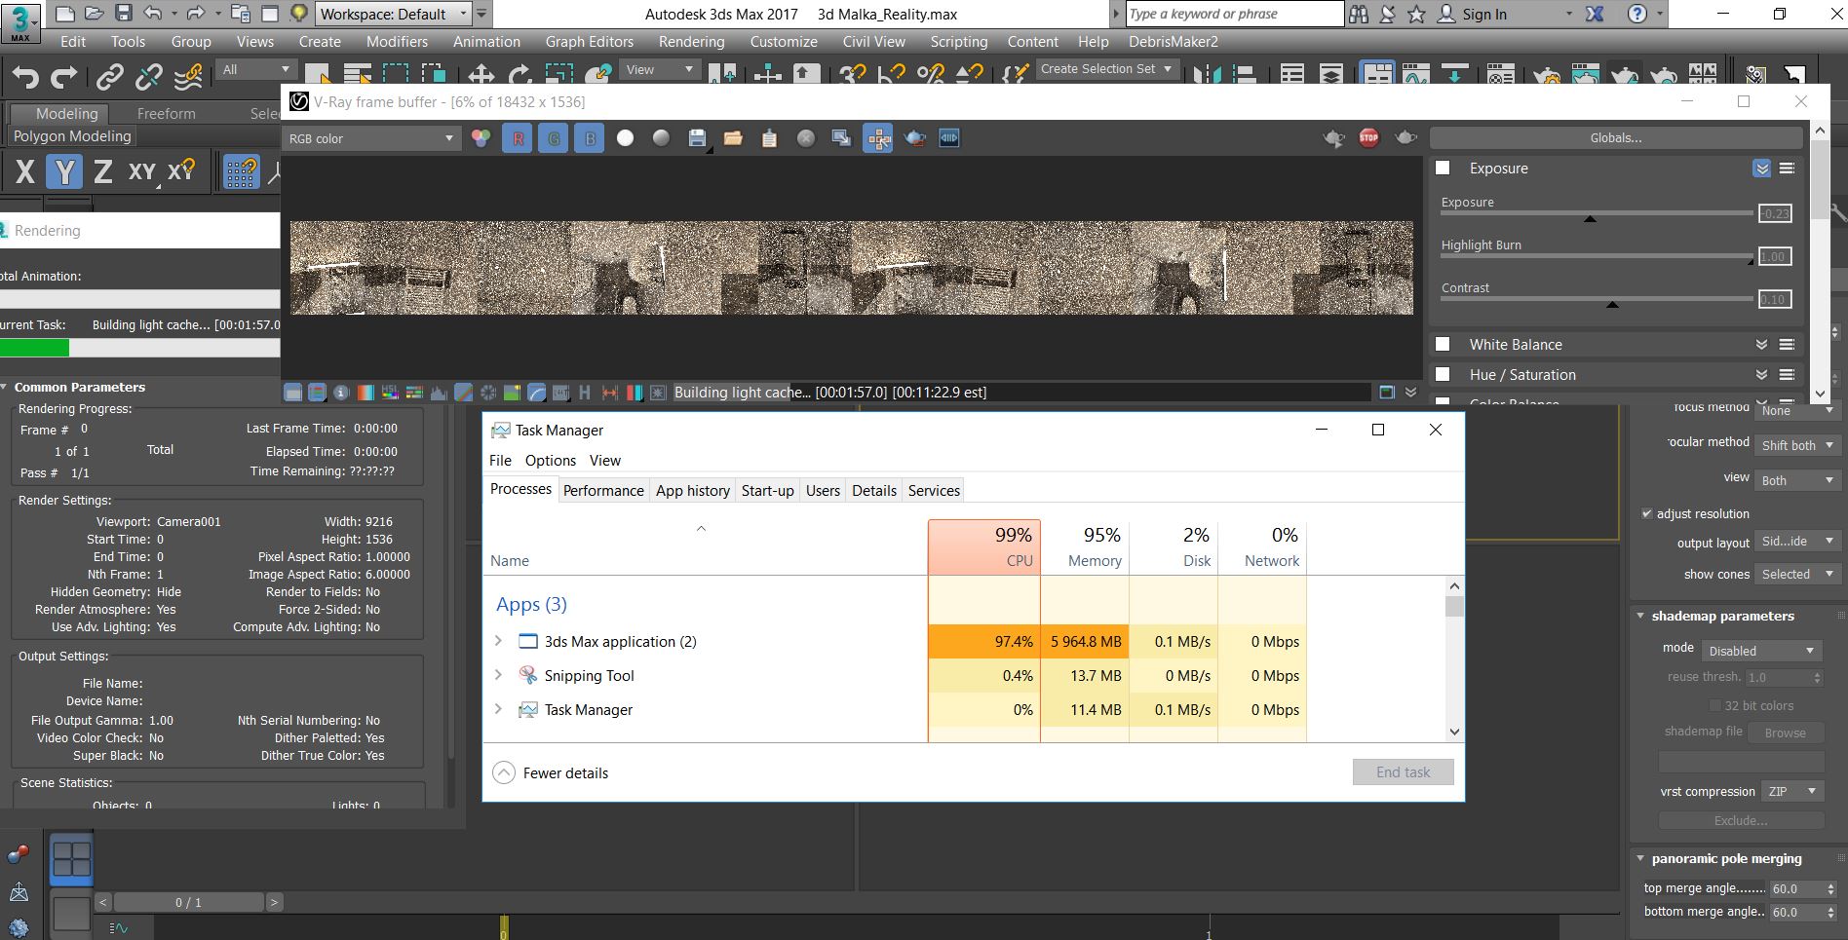Open the View reference coordinate dropdown

click(x=660, y=69)
